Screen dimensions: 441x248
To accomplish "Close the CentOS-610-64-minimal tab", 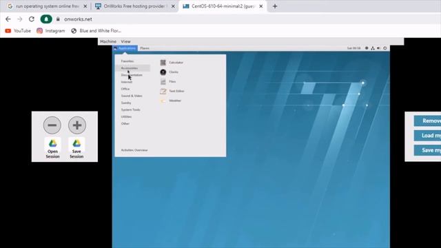I will click(x=261, y=6).
